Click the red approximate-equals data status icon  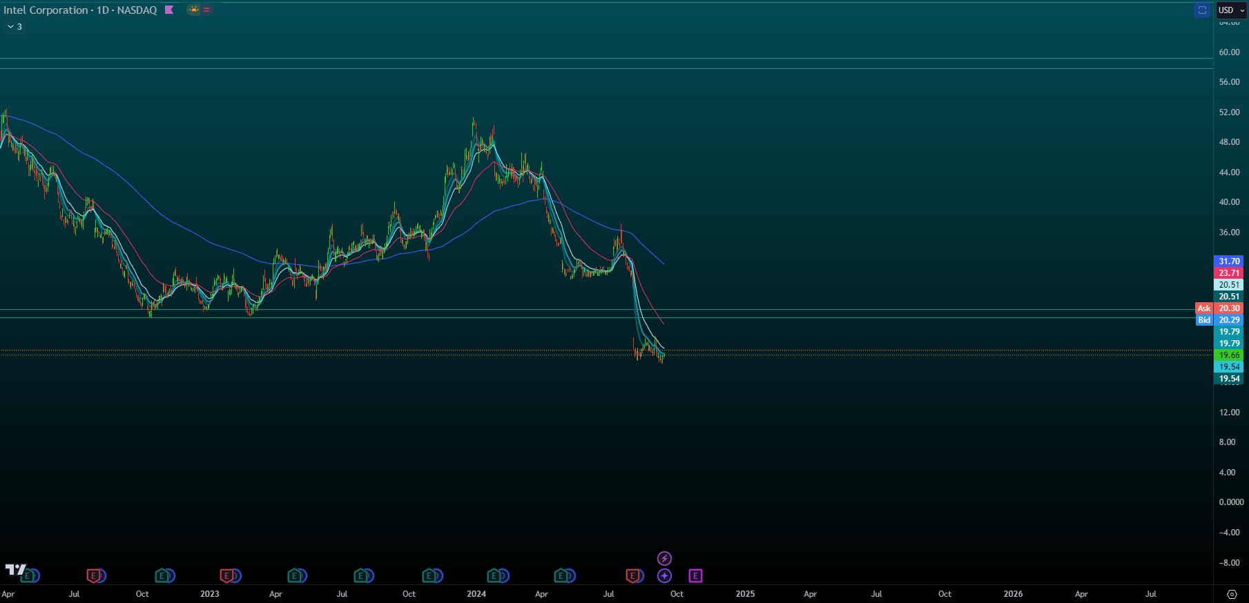pyautogui.click(x=206, y=10)
